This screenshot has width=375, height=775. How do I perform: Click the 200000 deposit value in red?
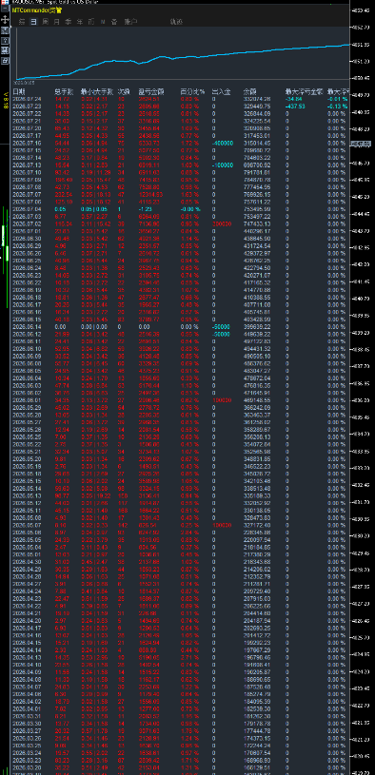coord(222,223)
